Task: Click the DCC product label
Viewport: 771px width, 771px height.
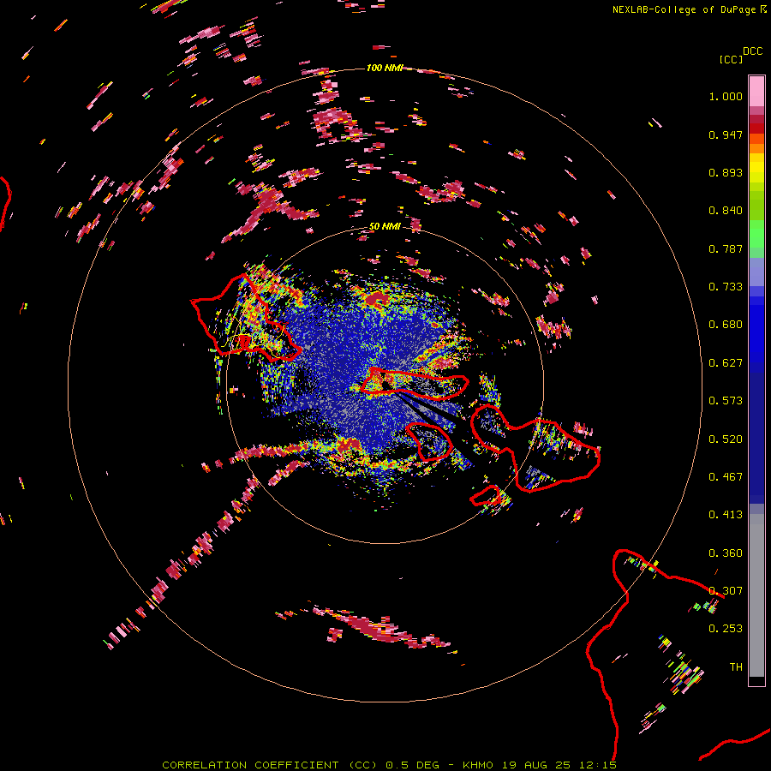Action: coord(753,51)
